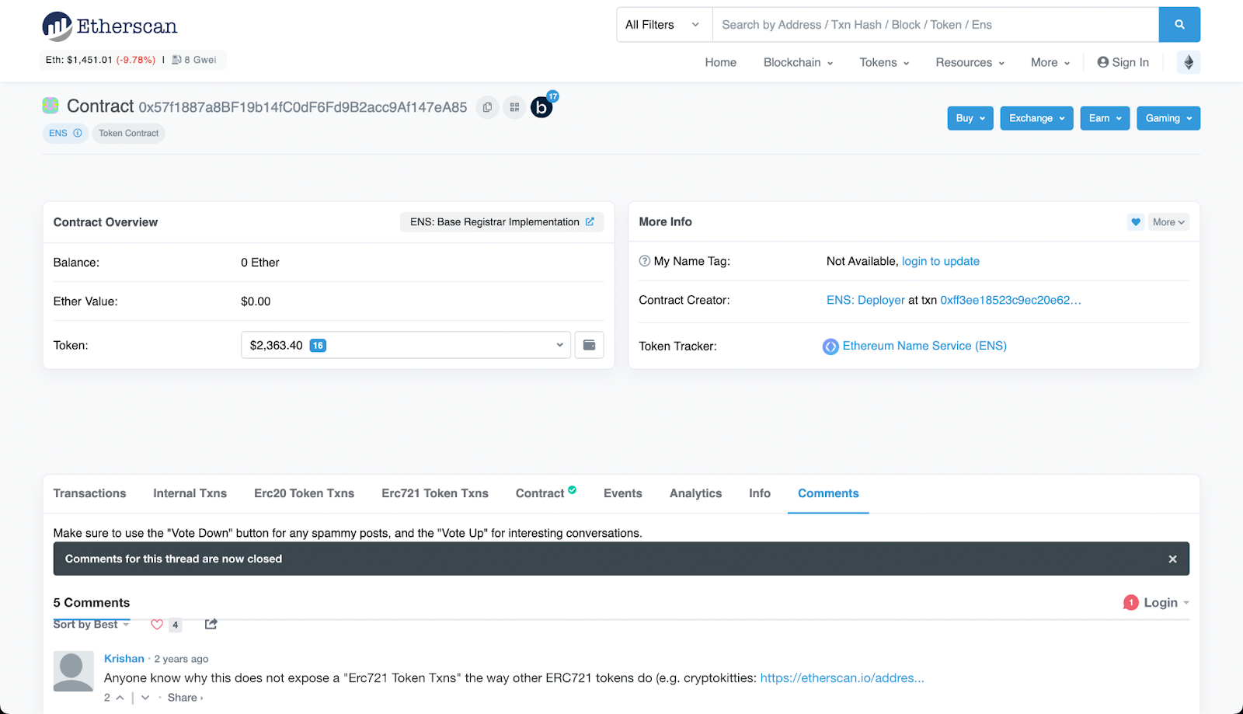
Task: Copy the contract address to clipboard
Action: pyautogui.click(x=487, y=107)
